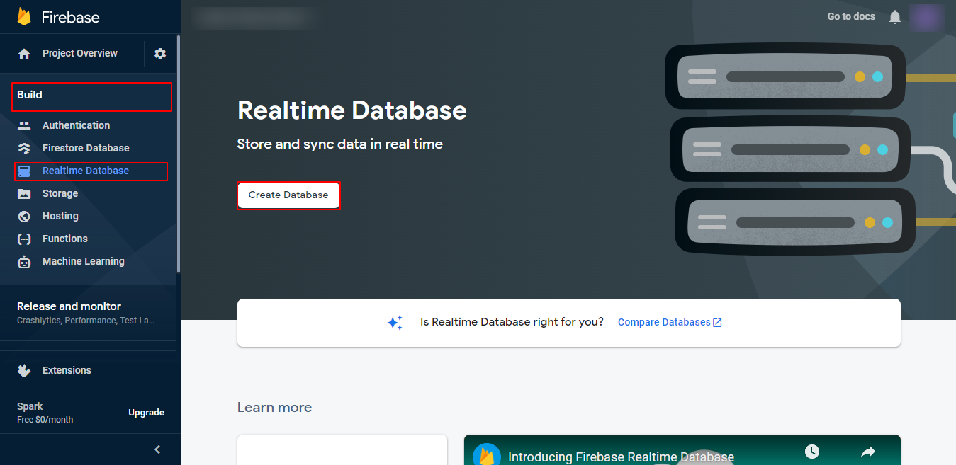Click the video share arrow icon
Image resolution: width=956 pixels, height=465 pixels.
[x=868, y=451]
